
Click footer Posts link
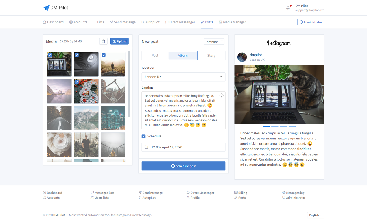[240, 198]
